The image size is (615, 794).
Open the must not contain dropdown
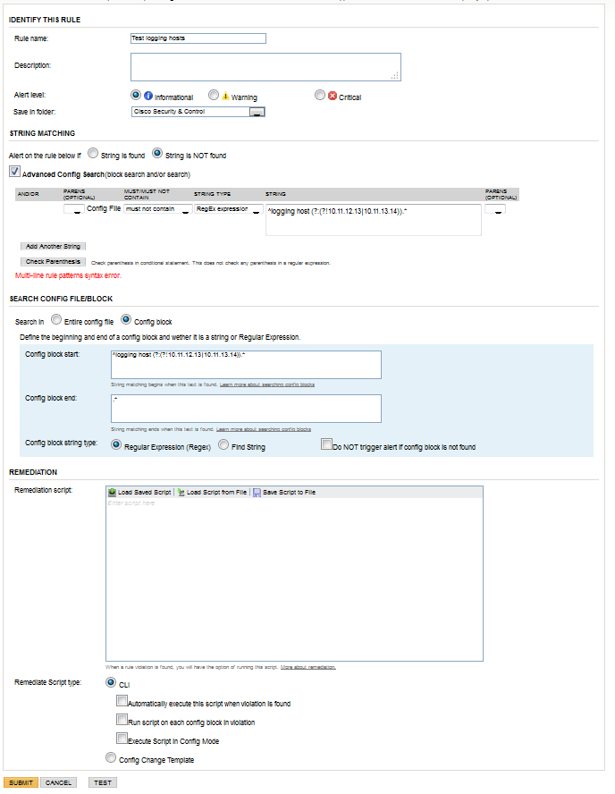(x=158, y=209)
